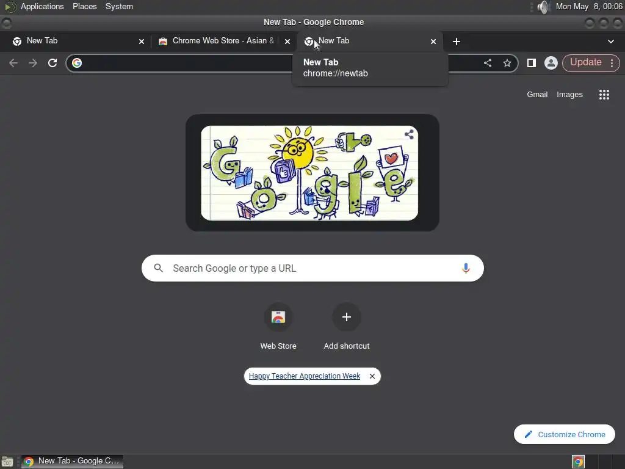625x469 pixels.
Task: Open the Google apps grid
Action: 604,95
